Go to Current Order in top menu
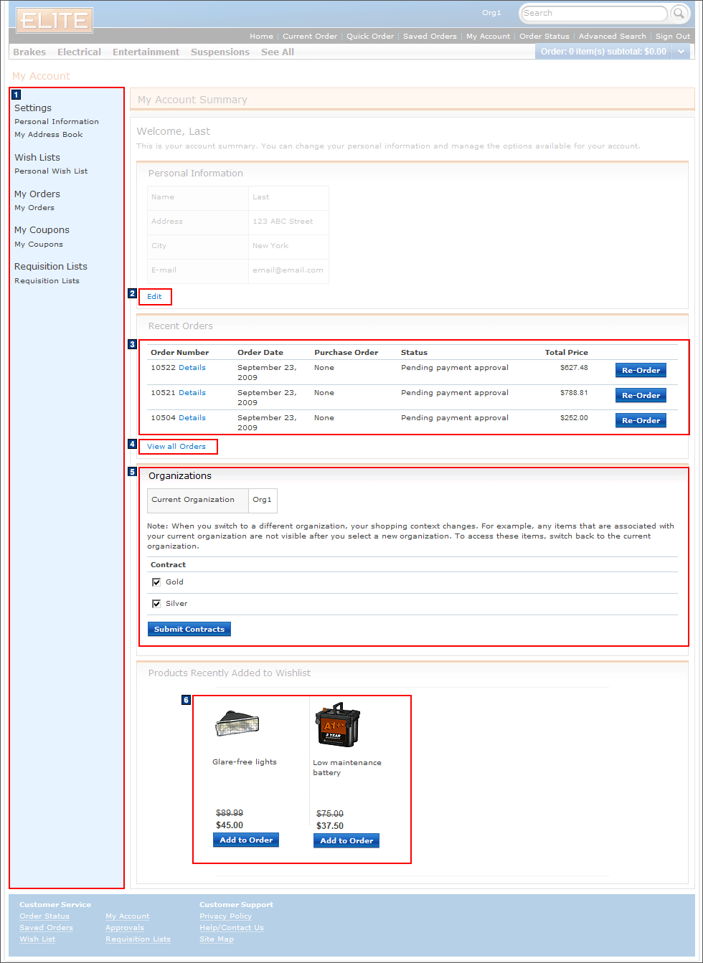This screenshot has width=703, height=963. point(310,37)
